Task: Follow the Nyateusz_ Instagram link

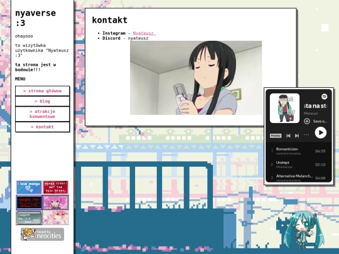Action: (144, 33)
